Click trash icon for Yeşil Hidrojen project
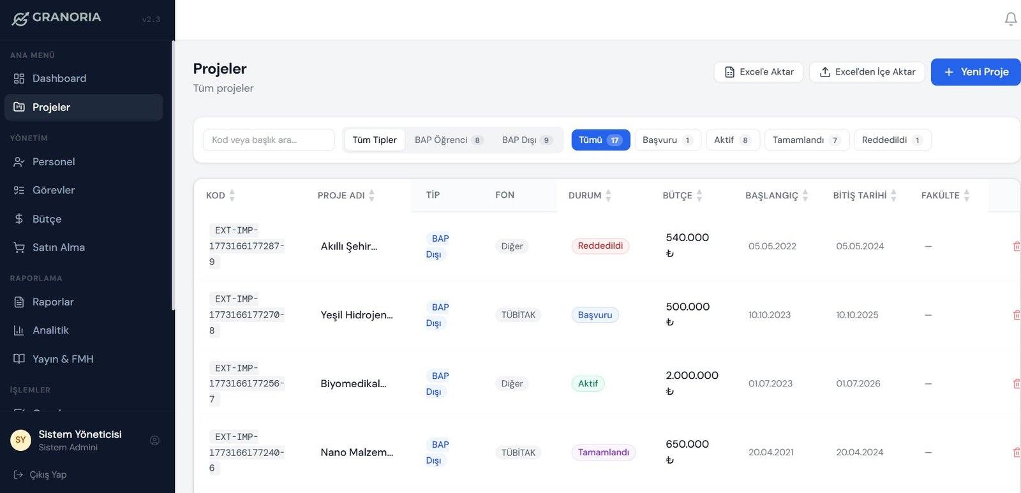 pyautogui.click(x=1016, y=315)
